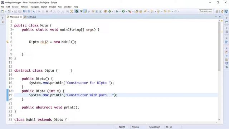Image resolution: width=229 pixels, height=129 pixels.
Task: Open the External Tools dropdown arrow
Action: click(x=133, y=11)
